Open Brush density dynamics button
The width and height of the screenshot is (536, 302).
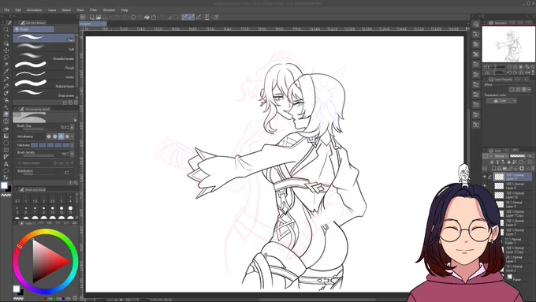[x=72, y=155]
